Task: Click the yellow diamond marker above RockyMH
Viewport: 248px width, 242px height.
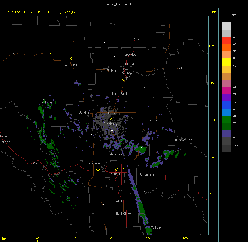Action: pyautogui.click(x=72, y=59)
